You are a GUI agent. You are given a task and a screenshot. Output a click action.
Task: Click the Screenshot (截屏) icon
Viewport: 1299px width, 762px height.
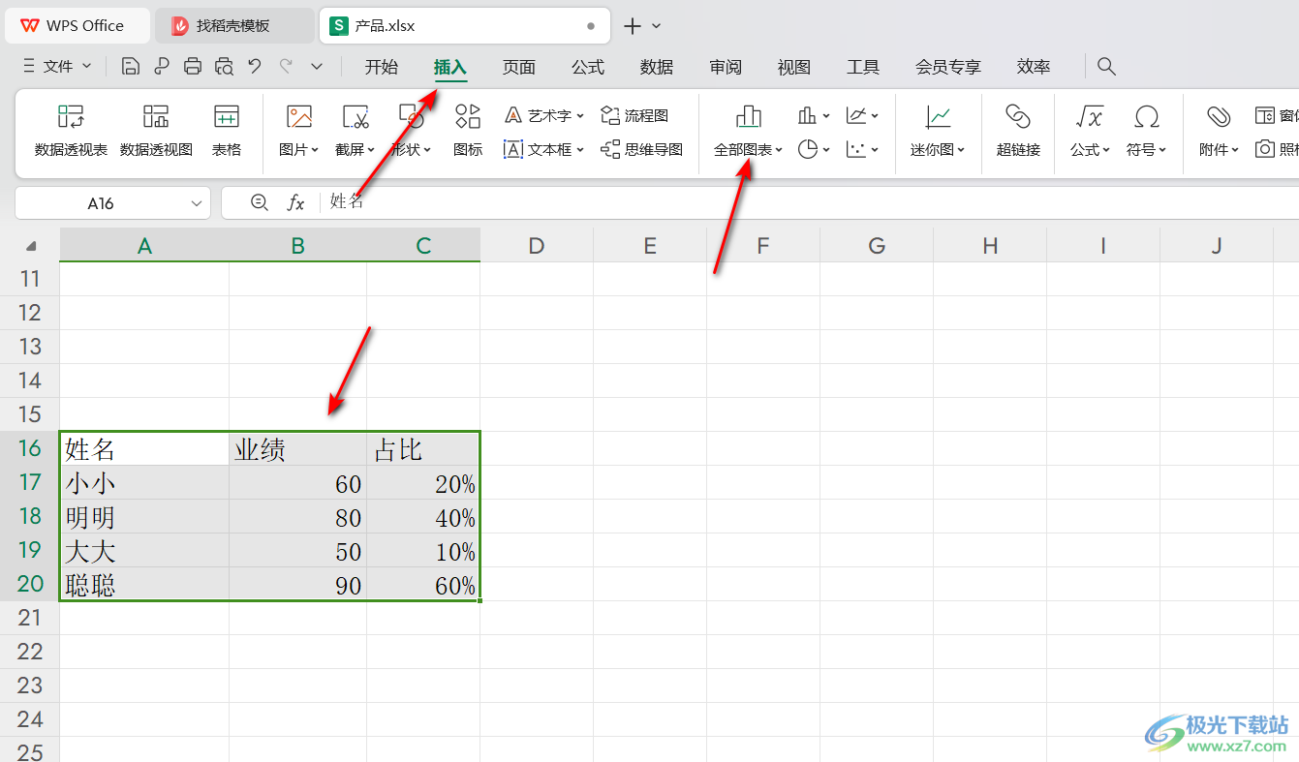[356, 117]
